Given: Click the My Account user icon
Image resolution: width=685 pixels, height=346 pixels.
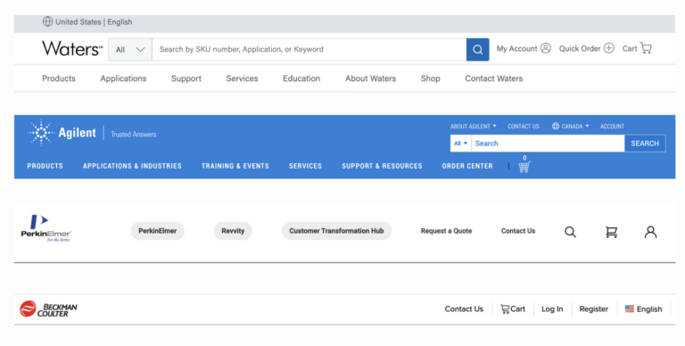Looking at the screenshot, I should (546, 48).
